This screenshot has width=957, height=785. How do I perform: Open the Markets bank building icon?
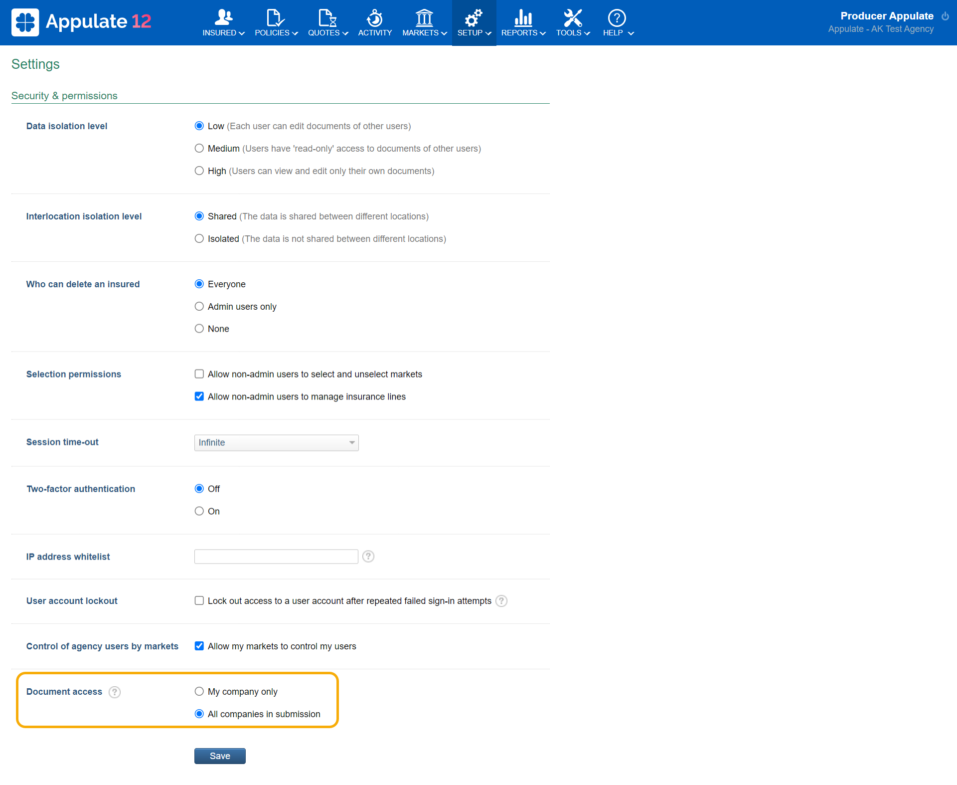(x=424, y=18)
